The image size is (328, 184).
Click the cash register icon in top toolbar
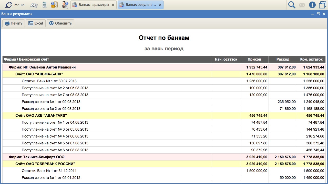pyautogui.click(x=34, y=5)
